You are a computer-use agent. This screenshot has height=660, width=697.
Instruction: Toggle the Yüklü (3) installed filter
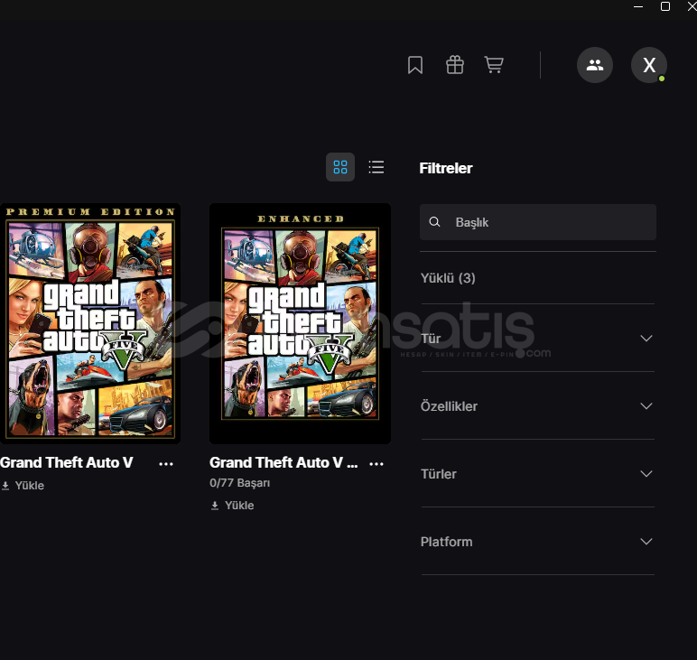pos(449,278)
